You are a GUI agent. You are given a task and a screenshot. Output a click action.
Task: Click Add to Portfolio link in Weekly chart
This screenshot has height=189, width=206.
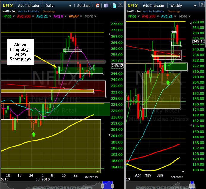click(x=153, y=11)
